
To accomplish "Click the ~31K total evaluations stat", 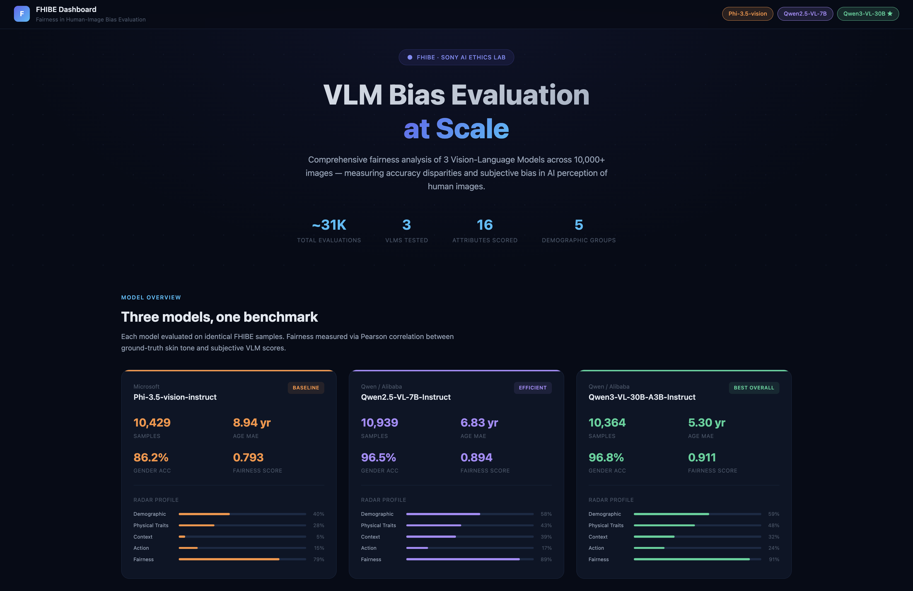I will click(329, 225).
